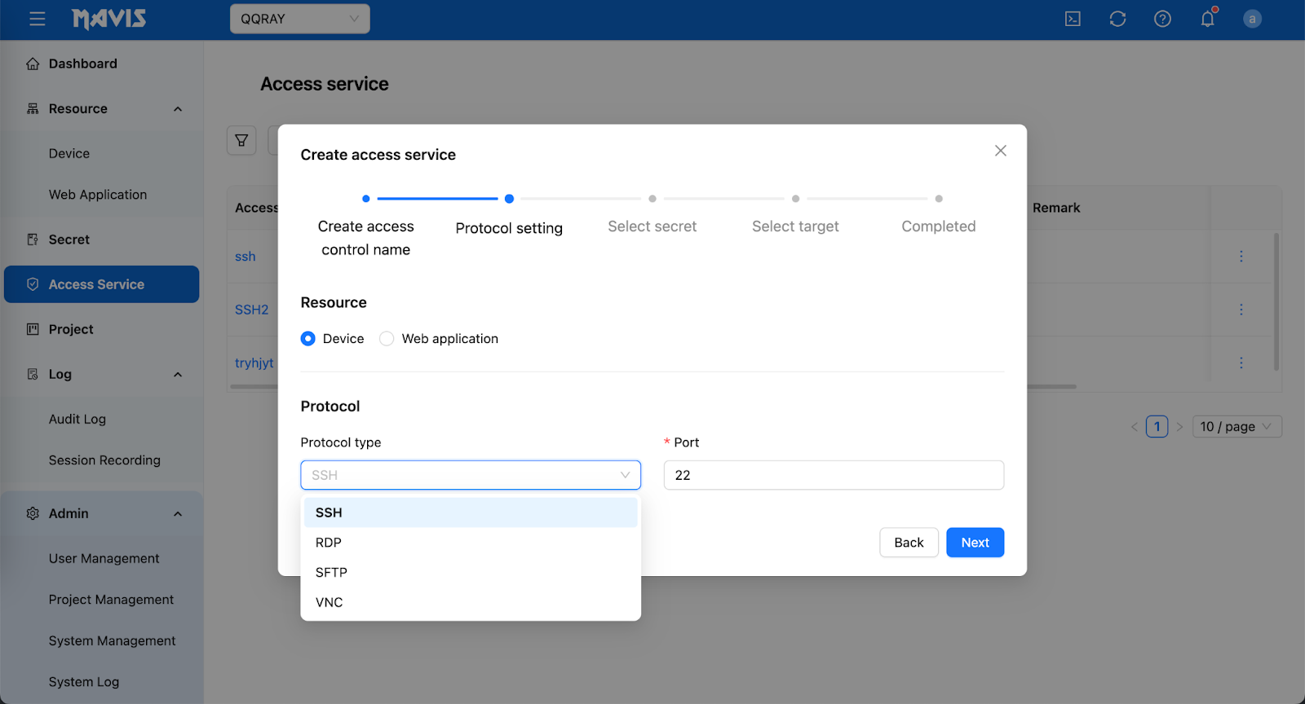
Task: Choose VNC from the protocol list
Action: (329, 602)
